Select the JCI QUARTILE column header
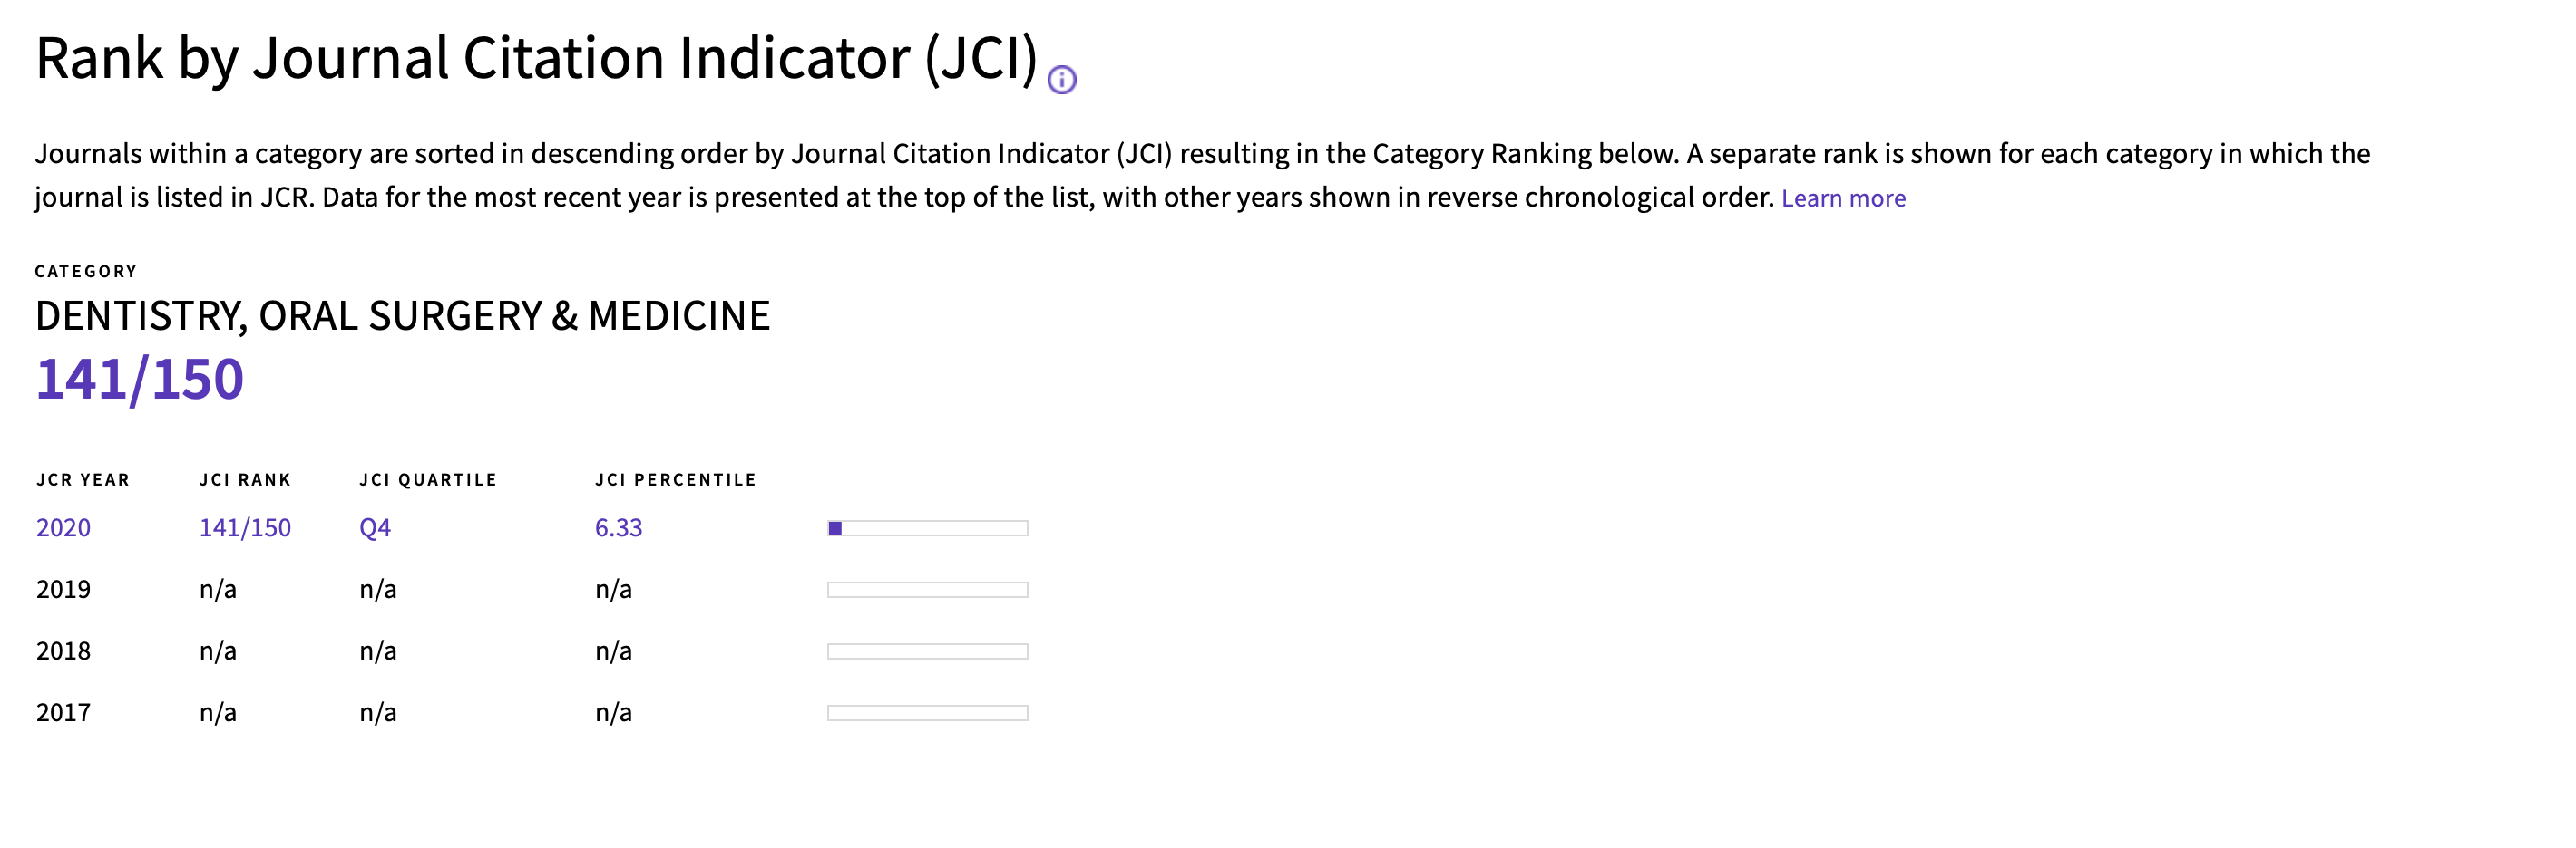Viewport: 2576px width, 848px height. 428,479
